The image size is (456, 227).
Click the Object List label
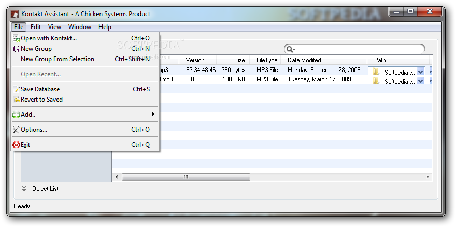(x=45, y=189)
